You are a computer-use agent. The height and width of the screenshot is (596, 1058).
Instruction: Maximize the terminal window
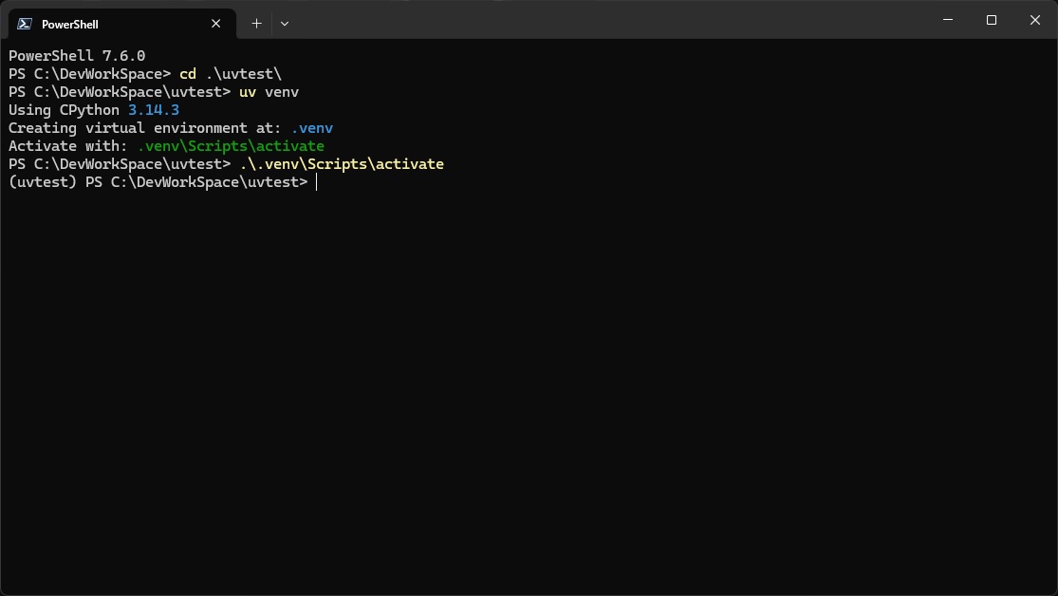point(992,20)
